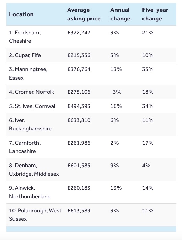Select the Pulborough, West Sussex cell
Screen dimensions: 182x240
[35, 215]
